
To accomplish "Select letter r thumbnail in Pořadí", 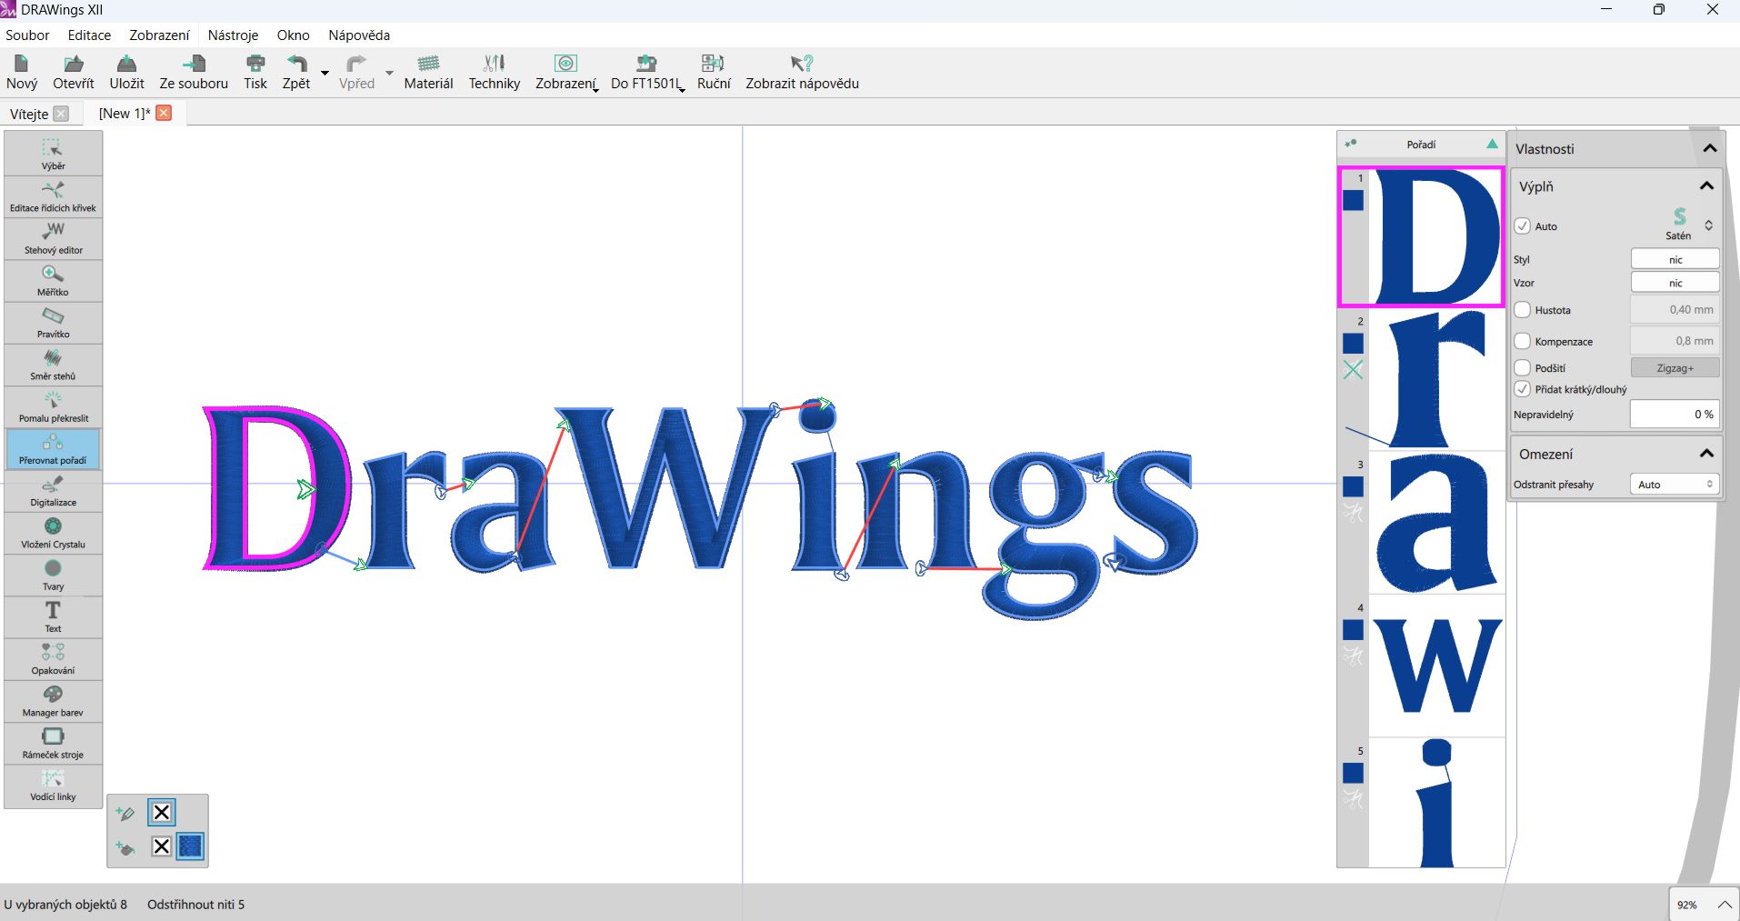I will pos(1436,379).
